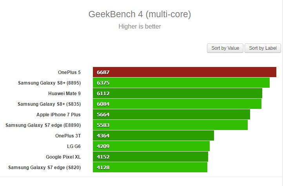Click the Sort by Label button
The height and width of the screenshot is (186, 283).
point(263,48)
